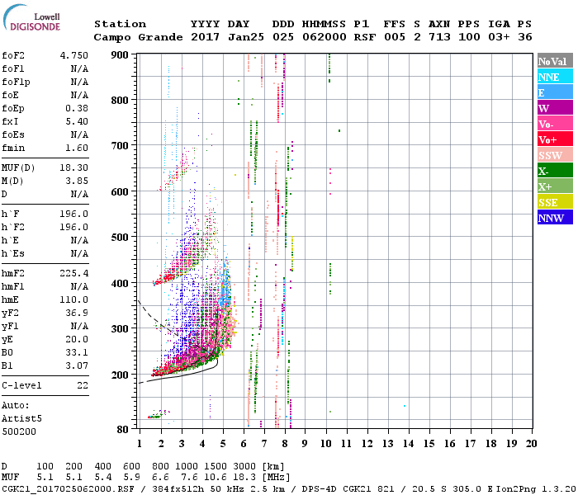Select the Vo- pink legend swatch
The width and height of the screenshot is (578, 495).
click(555, 124)
